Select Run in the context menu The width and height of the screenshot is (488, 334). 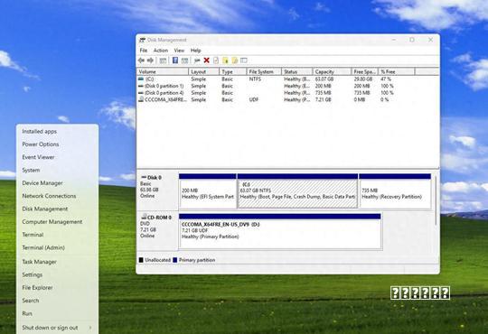[x=58, y=313]
